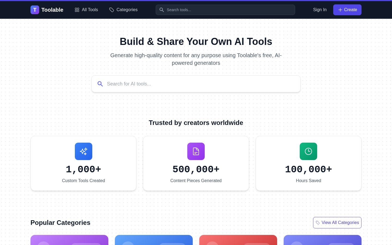
Task: Click the tag icon in View All Categories
Action: [318, 223]
